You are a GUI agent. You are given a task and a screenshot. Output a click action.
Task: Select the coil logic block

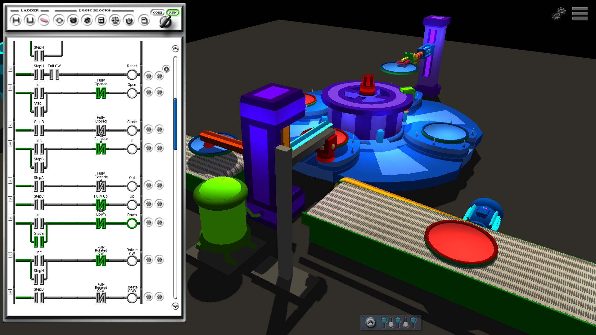(59, 20)
